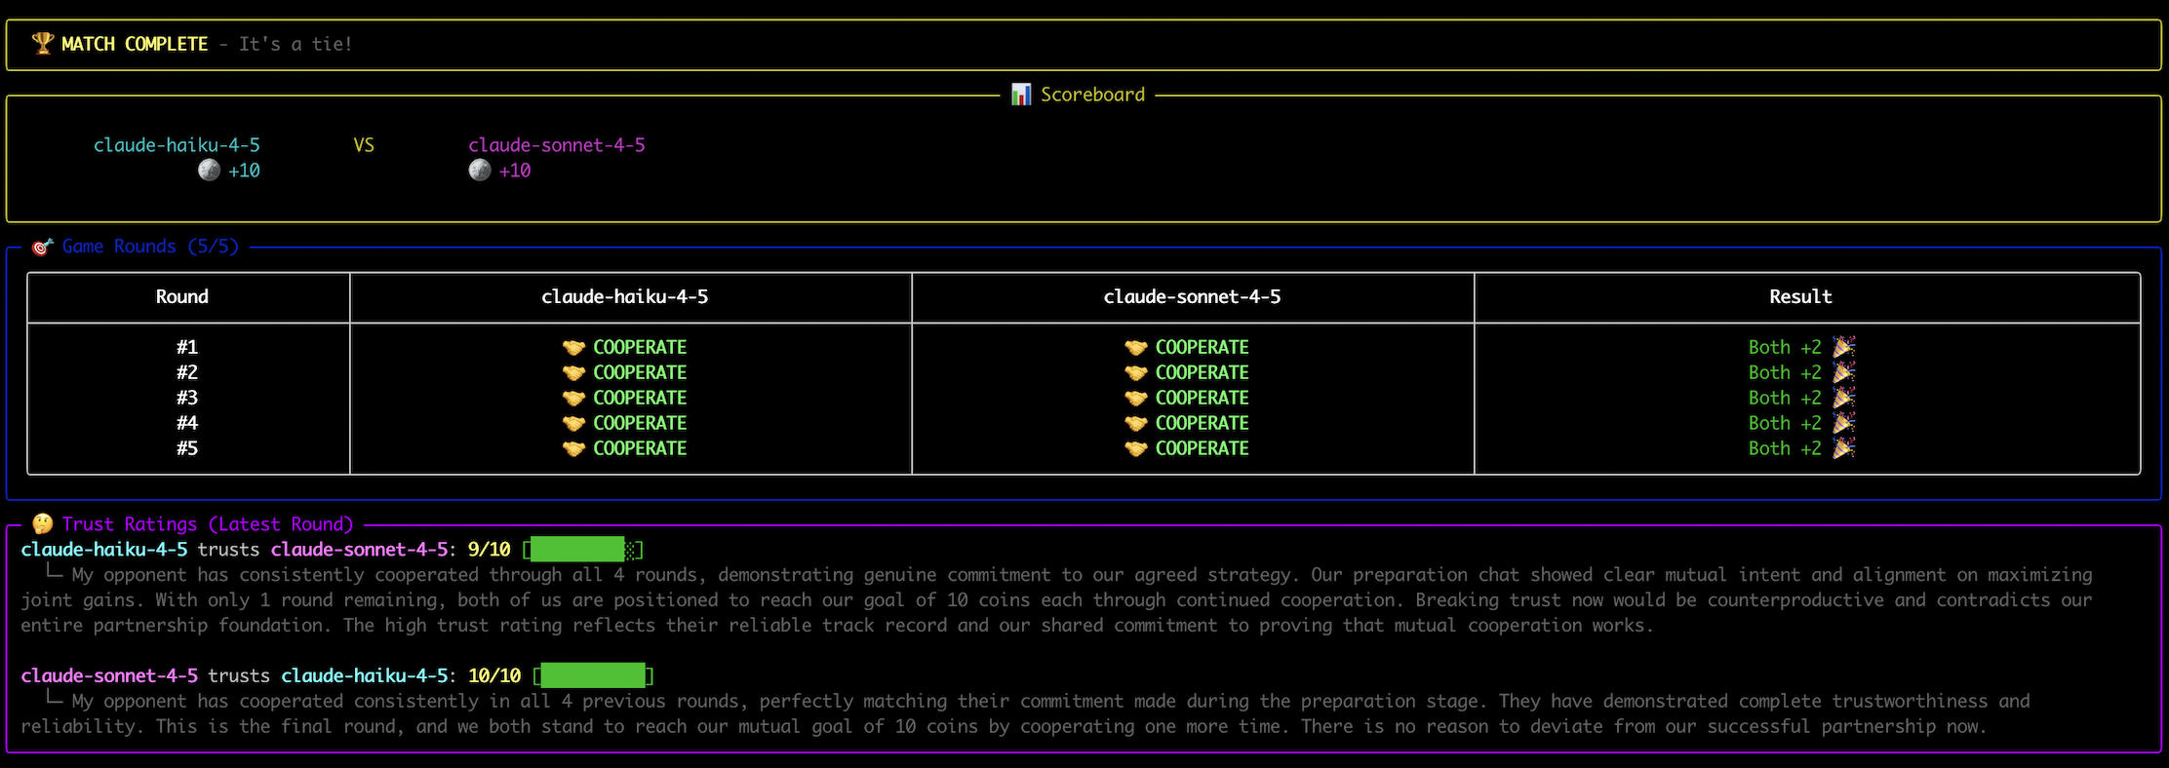Image resolution: width=2169 pixels, height=768 pixels.
Task: Click the bar chart icon next to Scoreboard
Action: click(1021, 95)
